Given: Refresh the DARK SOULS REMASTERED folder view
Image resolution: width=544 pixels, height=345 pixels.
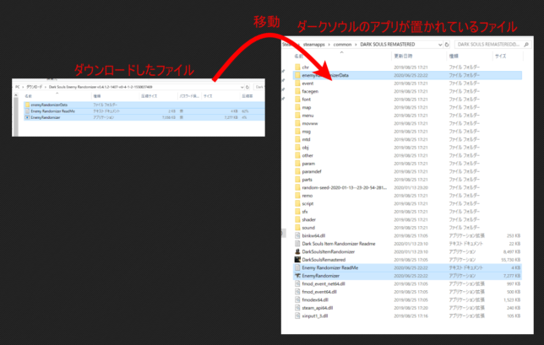Looking at the screenshot, I should (447, 45).
